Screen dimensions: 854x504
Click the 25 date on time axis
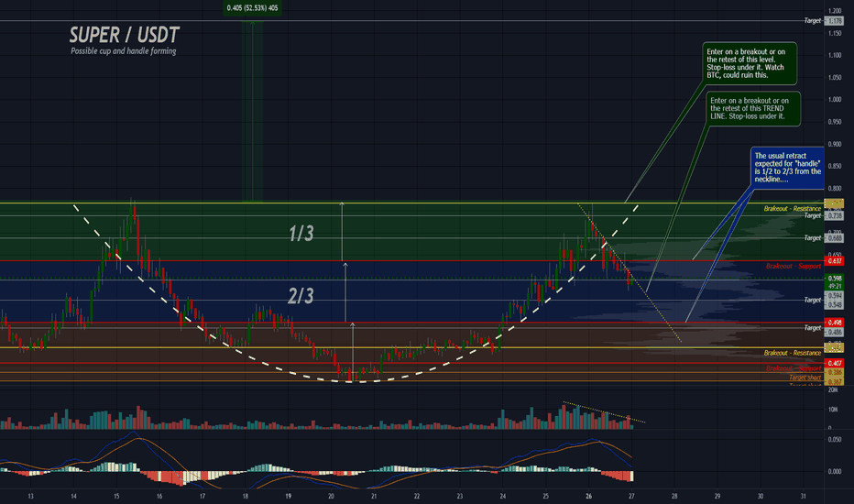[546, 497]
